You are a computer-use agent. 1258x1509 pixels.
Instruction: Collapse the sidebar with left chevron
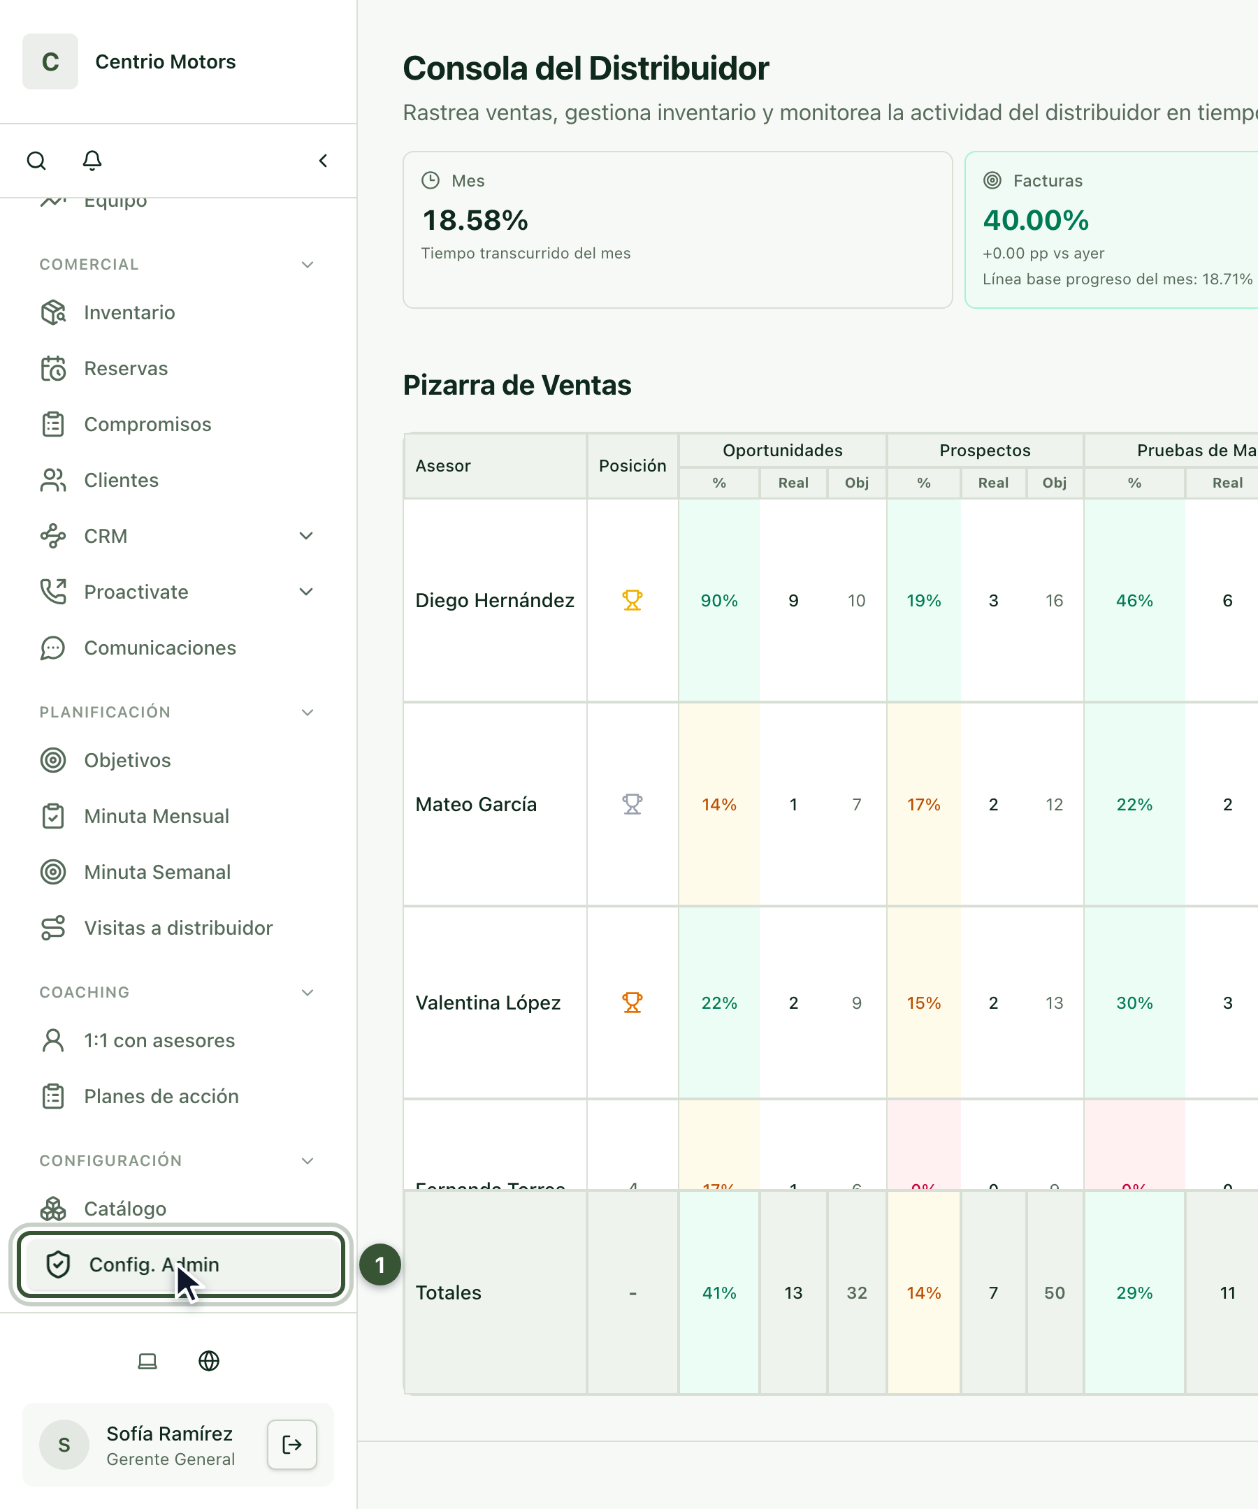point(324,160)
